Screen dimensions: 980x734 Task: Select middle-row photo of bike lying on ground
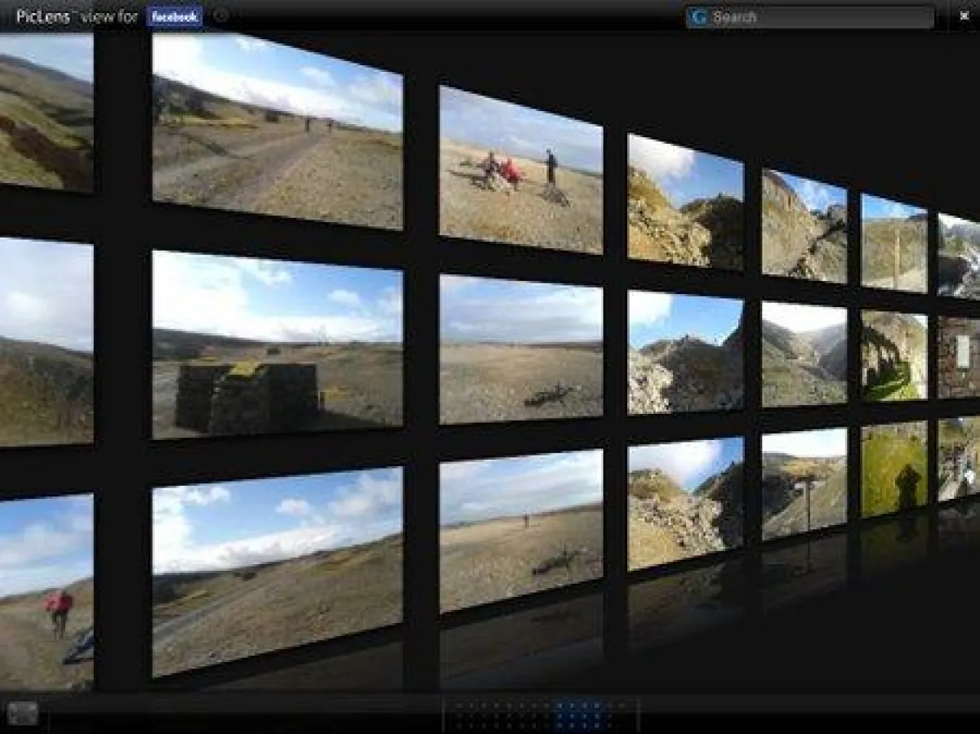(x=520, y=350)
